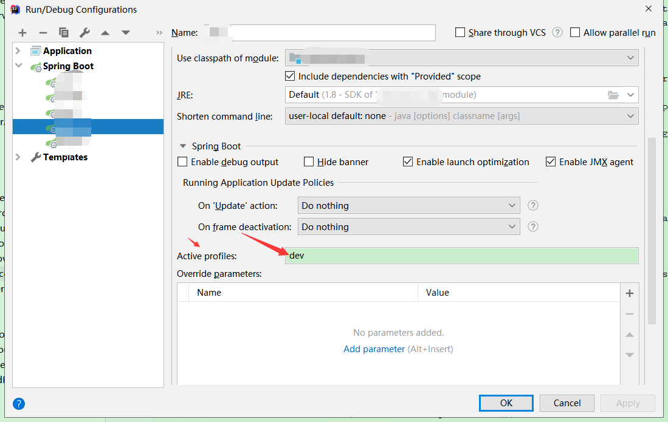Click the Templates wrench icon in tree
This screenshot has width=668, height=422.
[x=36, y=157]
